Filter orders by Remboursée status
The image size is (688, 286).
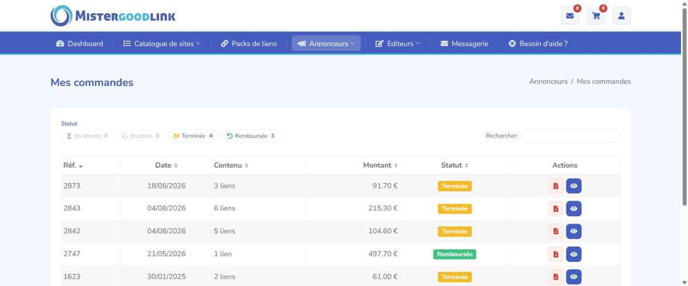251,136
